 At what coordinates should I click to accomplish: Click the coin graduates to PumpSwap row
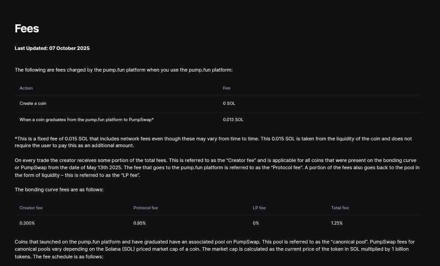point(87,120)
